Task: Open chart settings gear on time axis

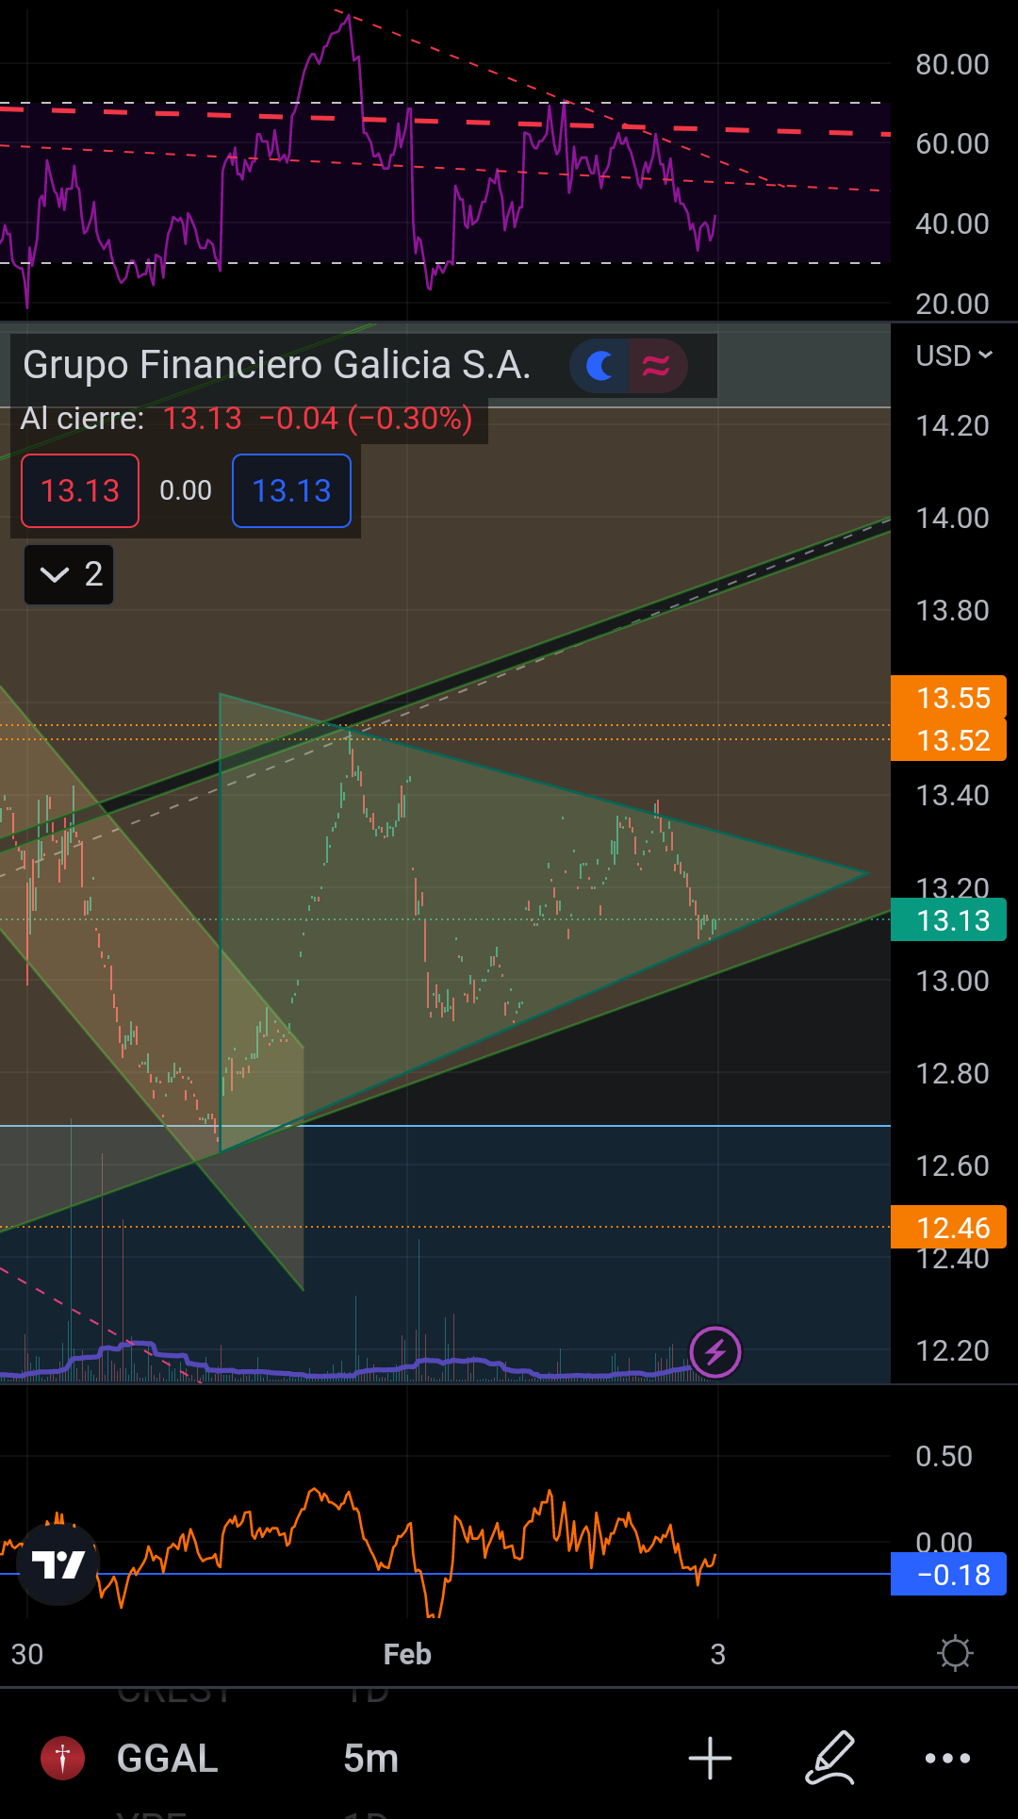Action: pyautogui.click(x=955, y=1653)
